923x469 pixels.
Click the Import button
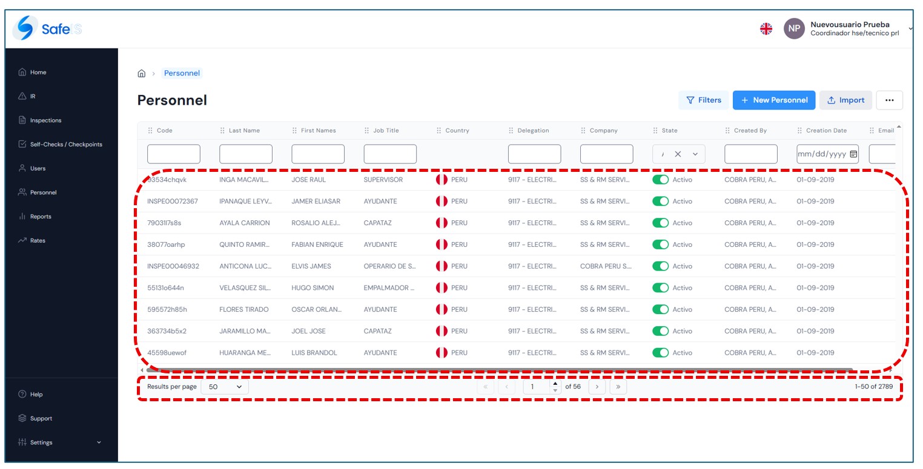845,100
